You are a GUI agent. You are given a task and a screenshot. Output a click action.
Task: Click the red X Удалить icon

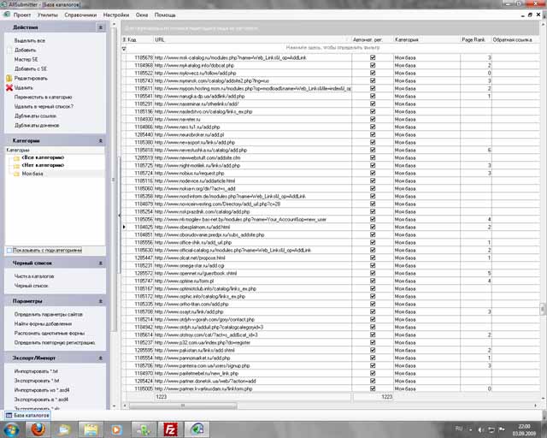click(9, 87)
